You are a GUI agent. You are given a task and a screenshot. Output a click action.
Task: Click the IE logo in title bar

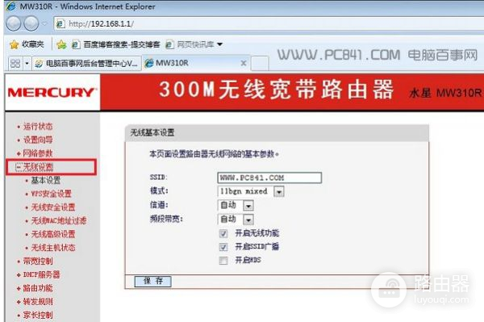tap(11, 6)
